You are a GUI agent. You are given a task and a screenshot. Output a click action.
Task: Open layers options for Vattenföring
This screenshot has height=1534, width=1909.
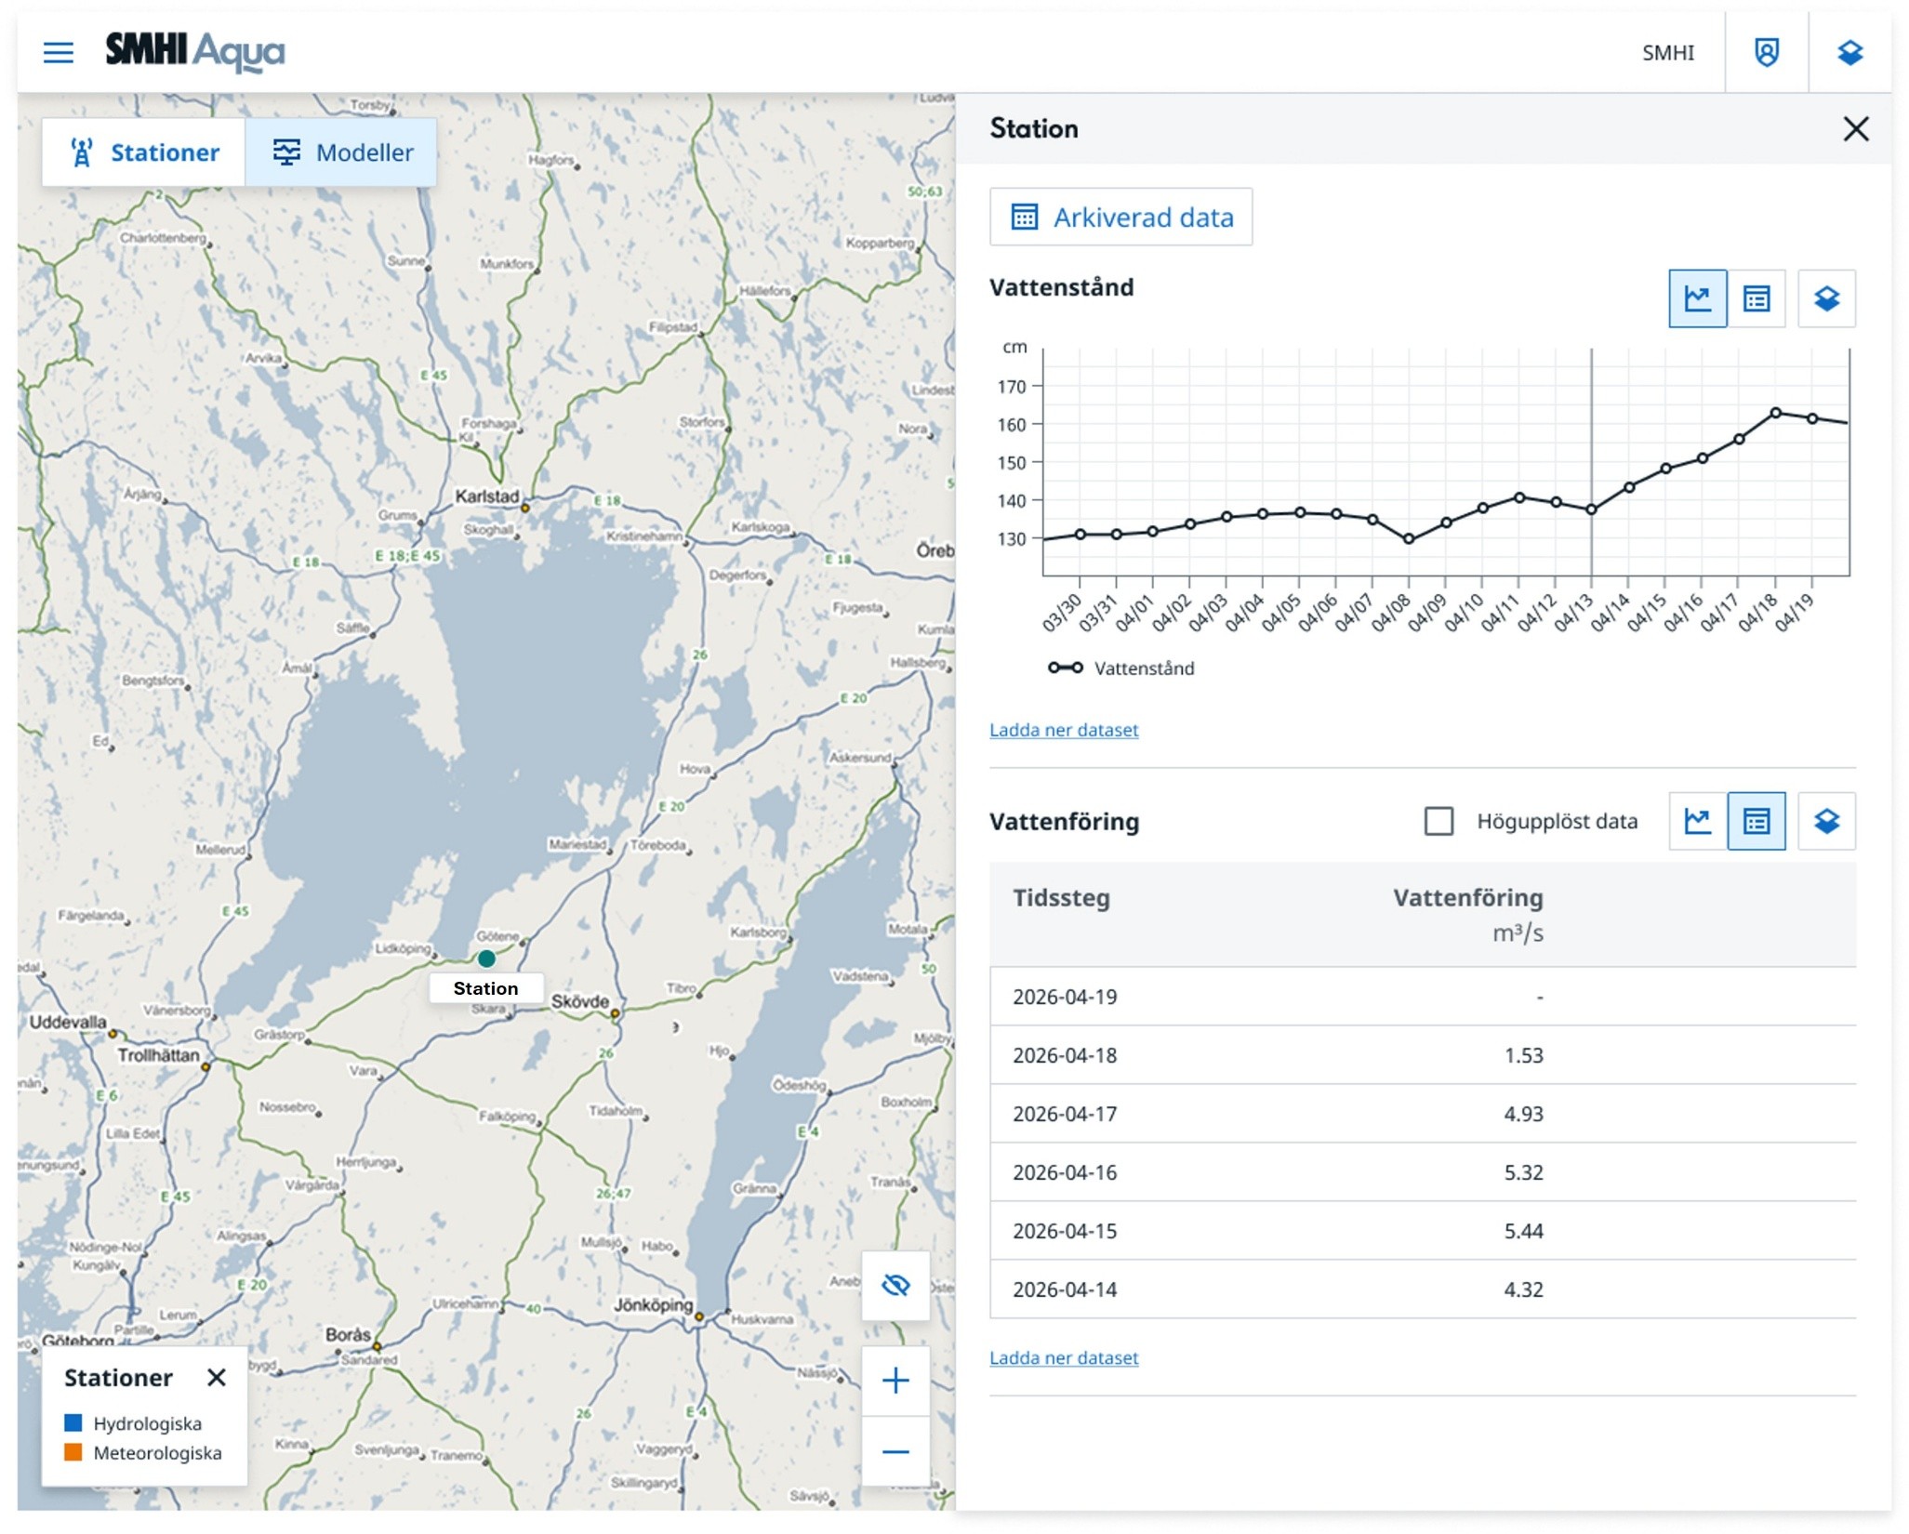(1826, 821)
